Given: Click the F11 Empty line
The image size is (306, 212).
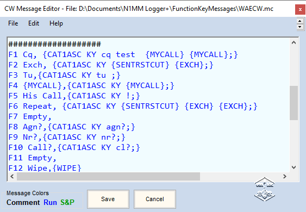Looking at the screenshot, I should [x=33, y=158].
